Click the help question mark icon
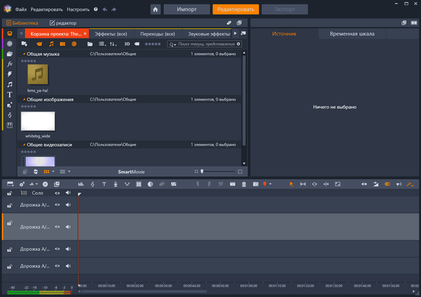 (x=95, y=10)
